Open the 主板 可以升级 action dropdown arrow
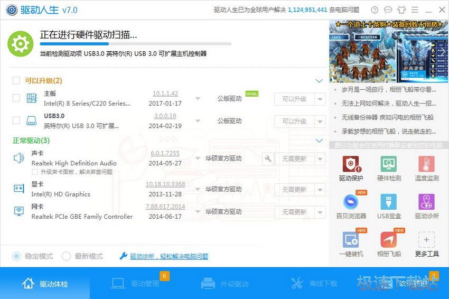 pyautogui.click(x=320, y=99)
